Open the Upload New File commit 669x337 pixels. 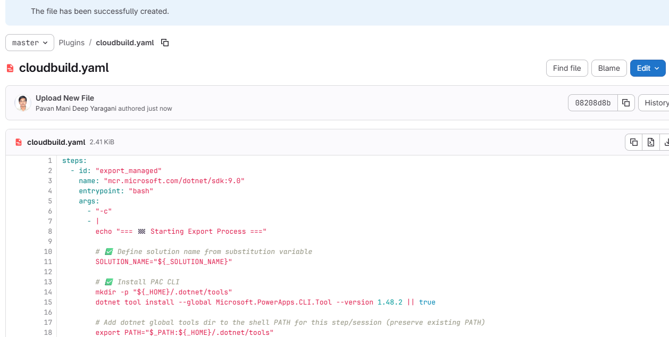(x=65, y=98)
